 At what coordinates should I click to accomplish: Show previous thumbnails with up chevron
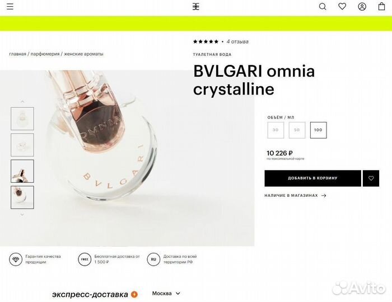pyautogui.click(x=22, y=101)
